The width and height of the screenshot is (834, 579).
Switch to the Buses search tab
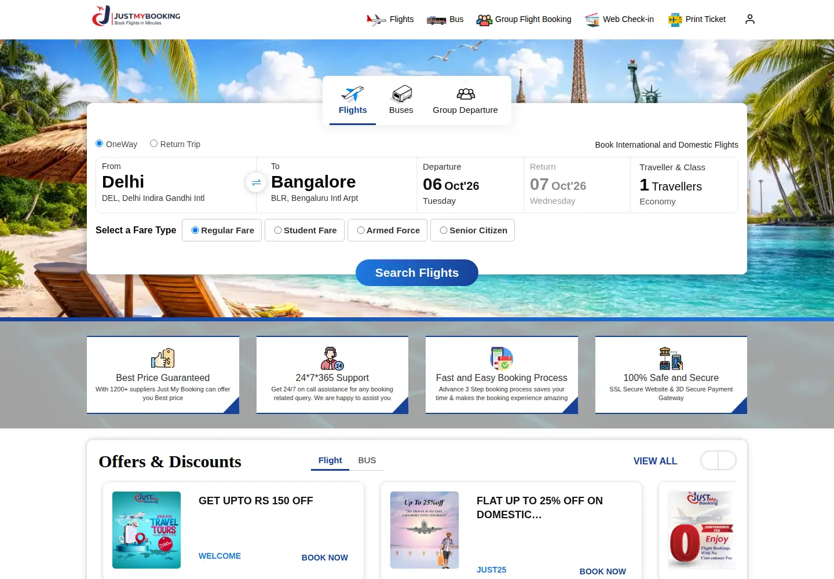point(401,101)
